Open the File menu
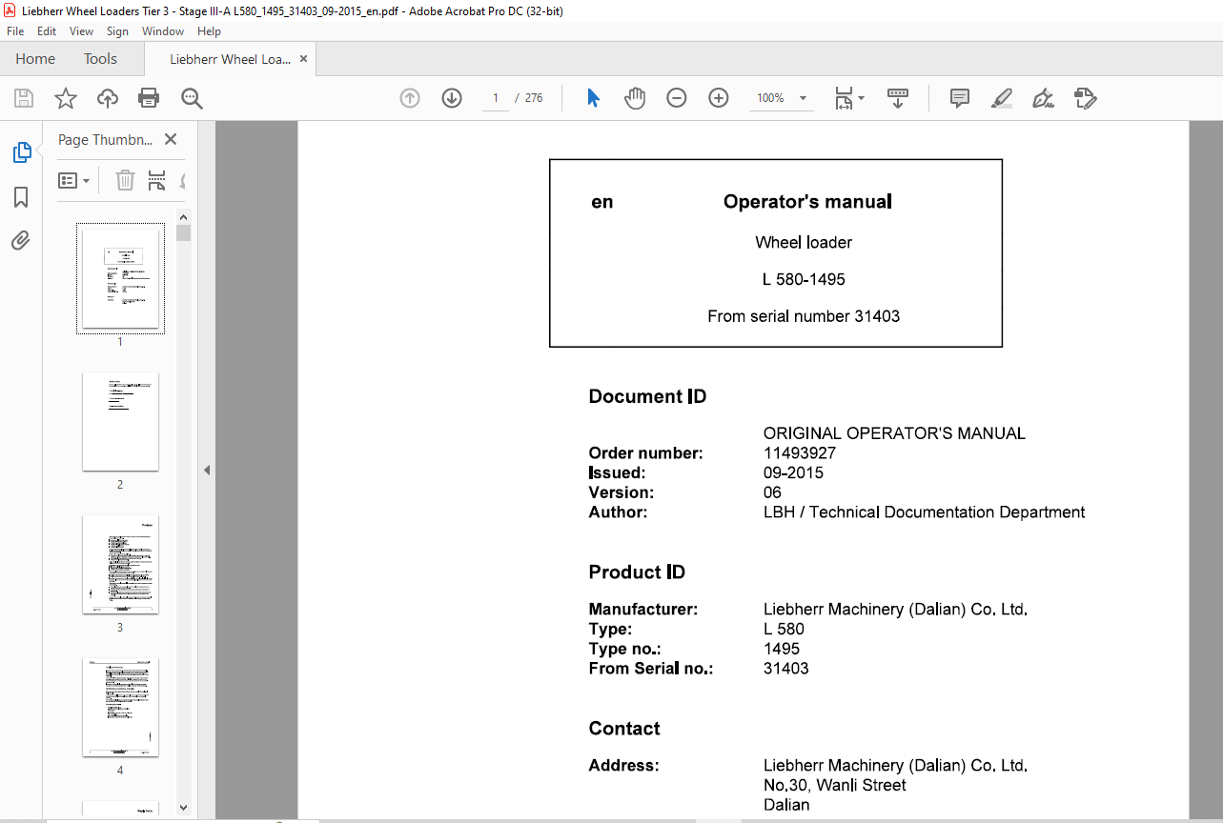 pos(15,31)
